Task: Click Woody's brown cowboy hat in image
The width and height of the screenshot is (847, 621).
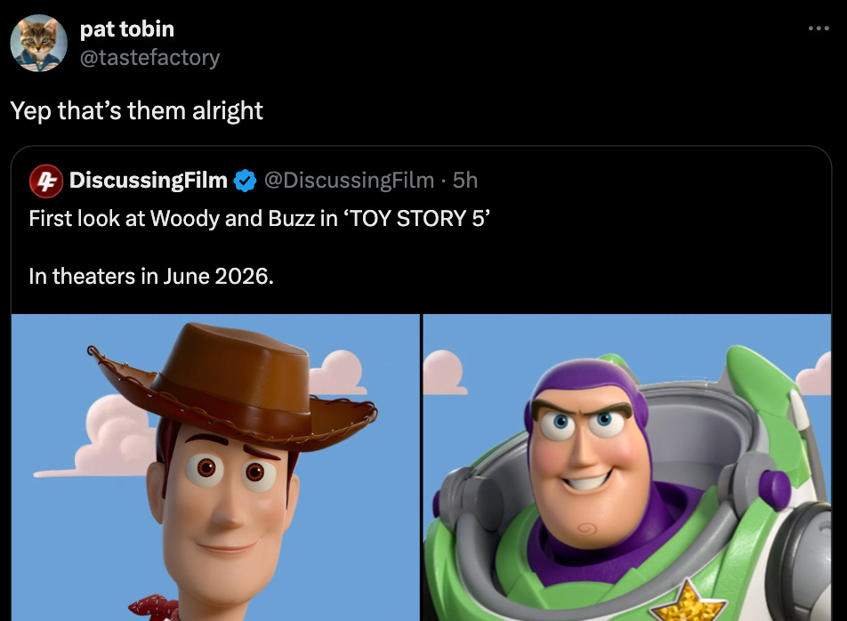Action: pyautogui.click(x=232, y=386)
